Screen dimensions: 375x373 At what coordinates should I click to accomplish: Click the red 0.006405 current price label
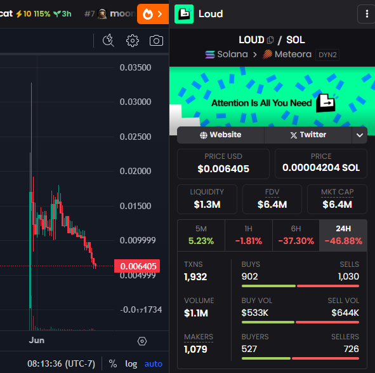click(x=137, y=266)
